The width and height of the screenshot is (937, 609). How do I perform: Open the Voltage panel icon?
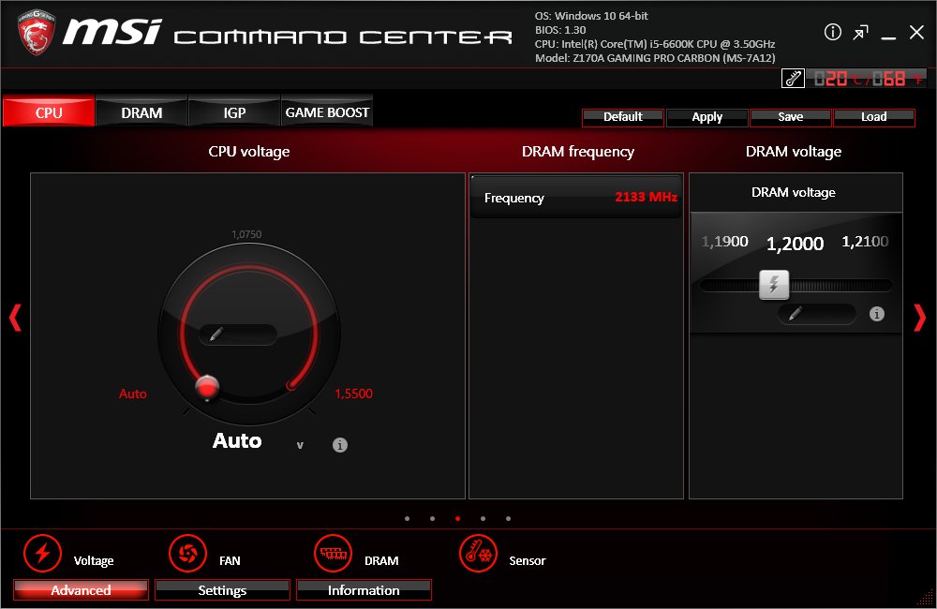tap(42, 554)
